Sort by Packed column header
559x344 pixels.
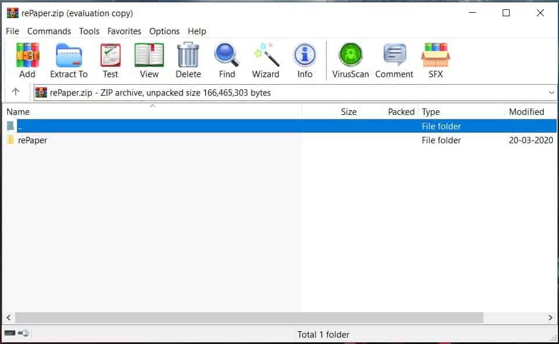389,112
